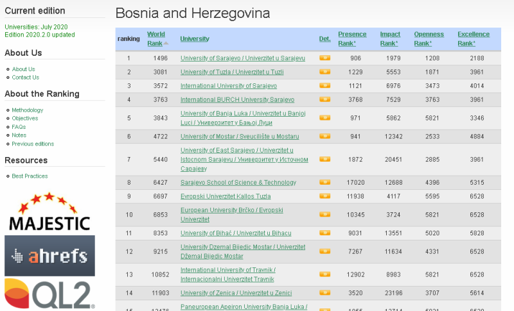Open details icon for International BURCH University row
This screenshot has height=311, width=514.
click(x=324, y=99)
